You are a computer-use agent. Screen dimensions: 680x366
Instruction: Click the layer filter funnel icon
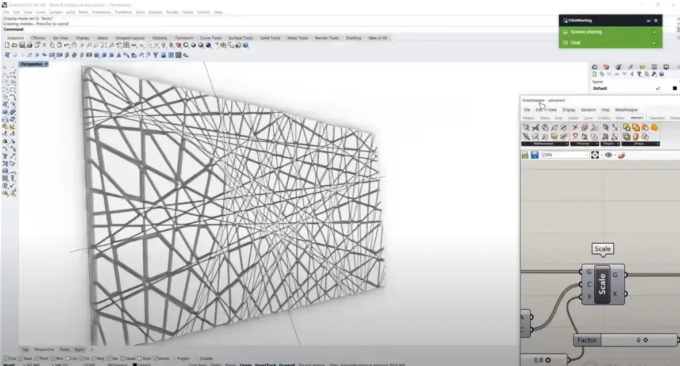click(x=639, y=74)
